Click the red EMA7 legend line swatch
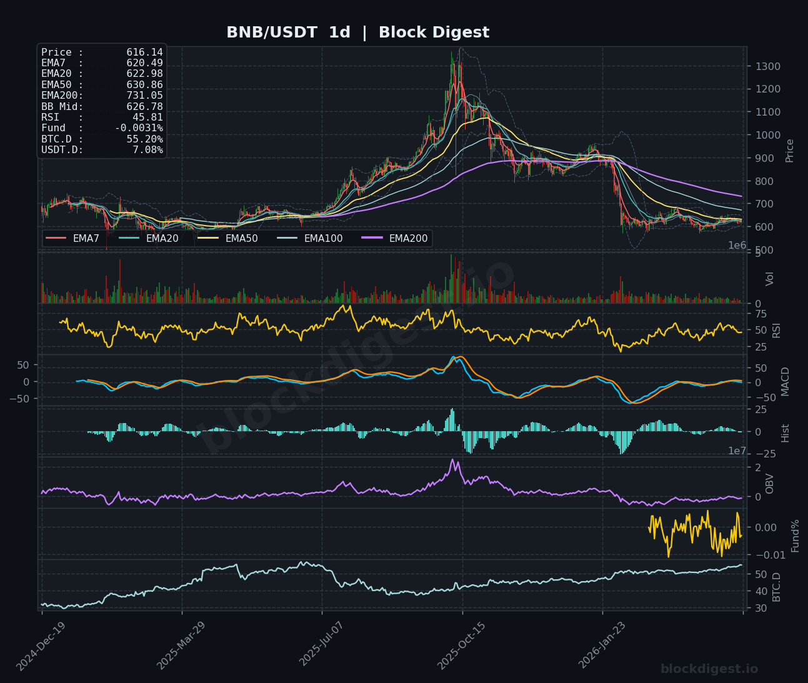This screenshot has height=683, width=808. (56, 238)
